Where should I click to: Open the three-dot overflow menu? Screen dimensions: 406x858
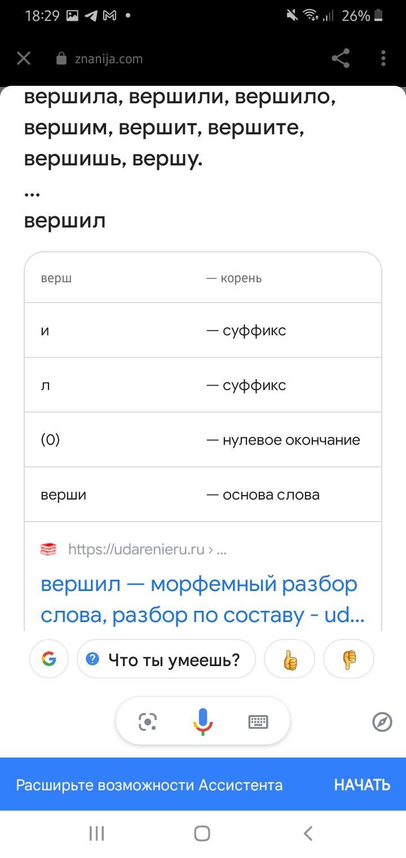(x=383, y=58)
